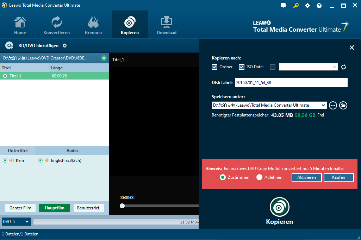Click the BD/DVD hinzufügen disc icon

pyautogui.click(x=9, y=45)
